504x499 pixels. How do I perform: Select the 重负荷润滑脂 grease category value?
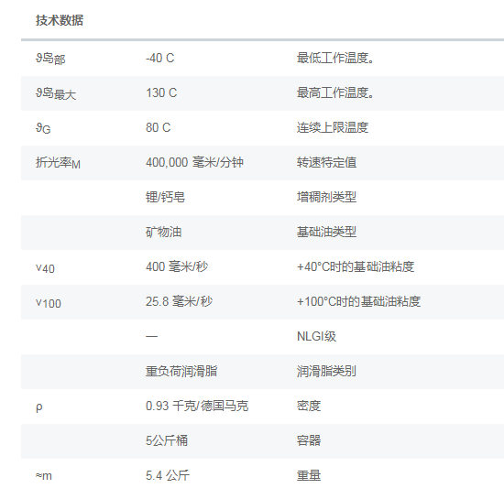(x=181, y=371)
